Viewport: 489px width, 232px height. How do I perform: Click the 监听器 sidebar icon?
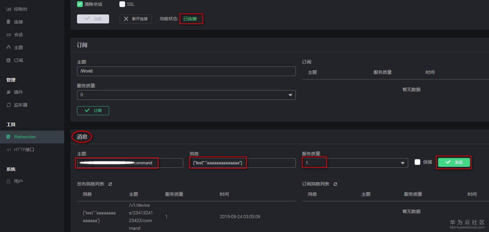pos(9,105)
